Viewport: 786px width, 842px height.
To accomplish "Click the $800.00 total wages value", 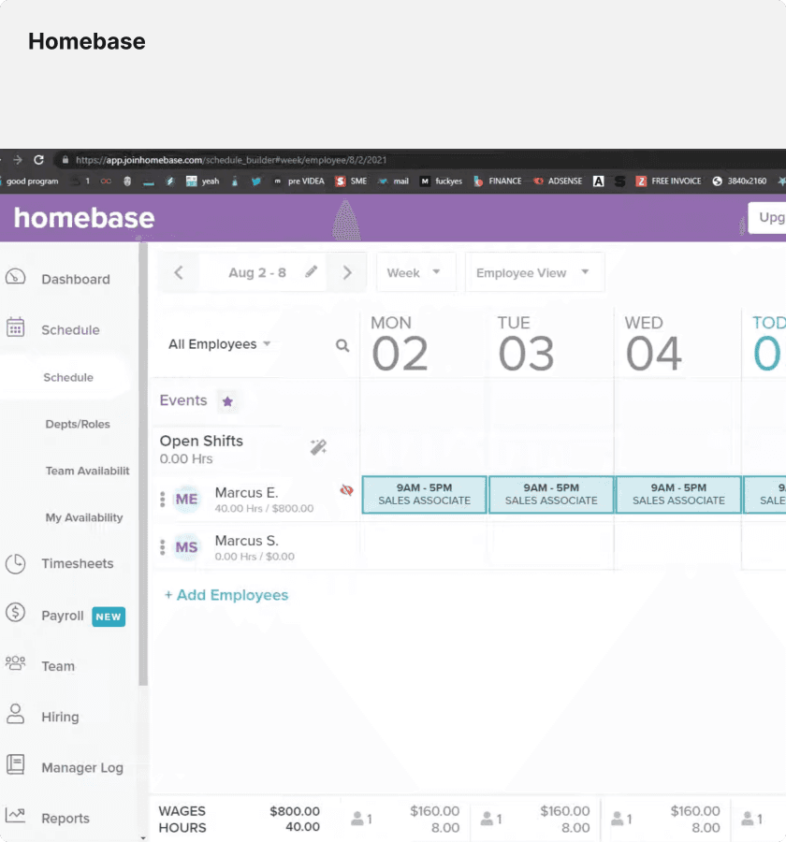I will (295, 811).
